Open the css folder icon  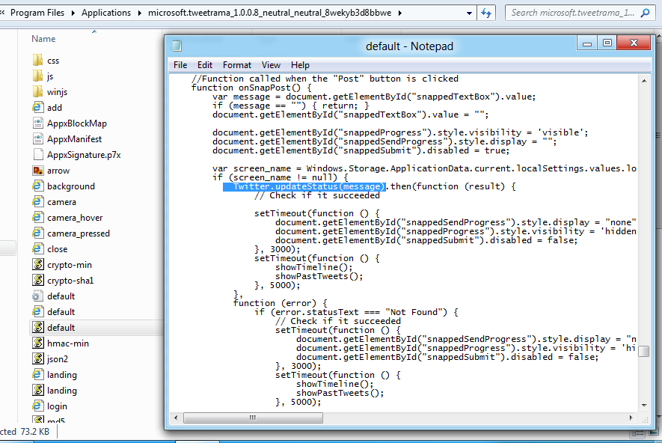(x=37, y=60)
